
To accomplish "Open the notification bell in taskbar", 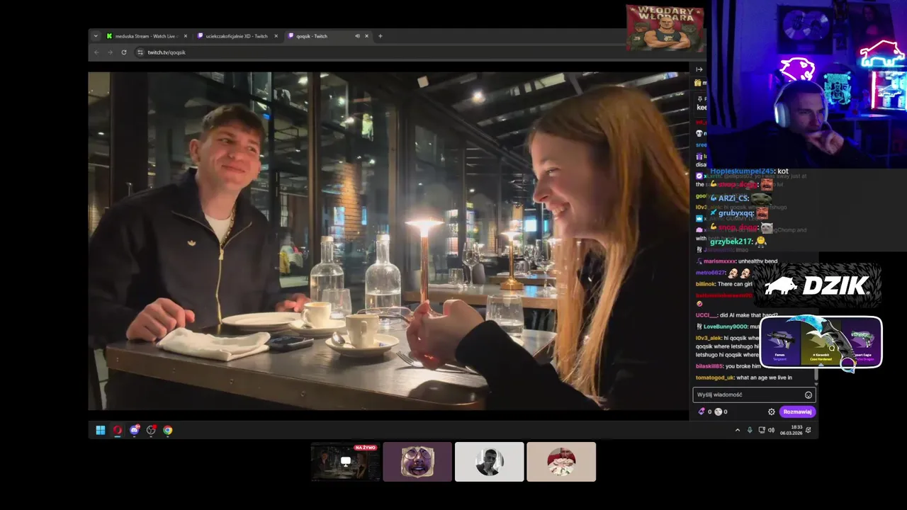I will (809, 430).
